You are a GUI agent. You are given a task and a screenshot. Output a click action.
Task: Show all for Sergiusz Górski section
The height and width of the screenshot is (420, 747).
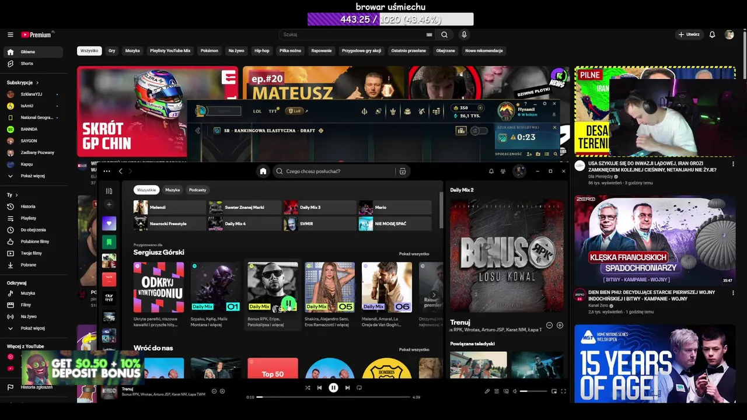[414, 254]
